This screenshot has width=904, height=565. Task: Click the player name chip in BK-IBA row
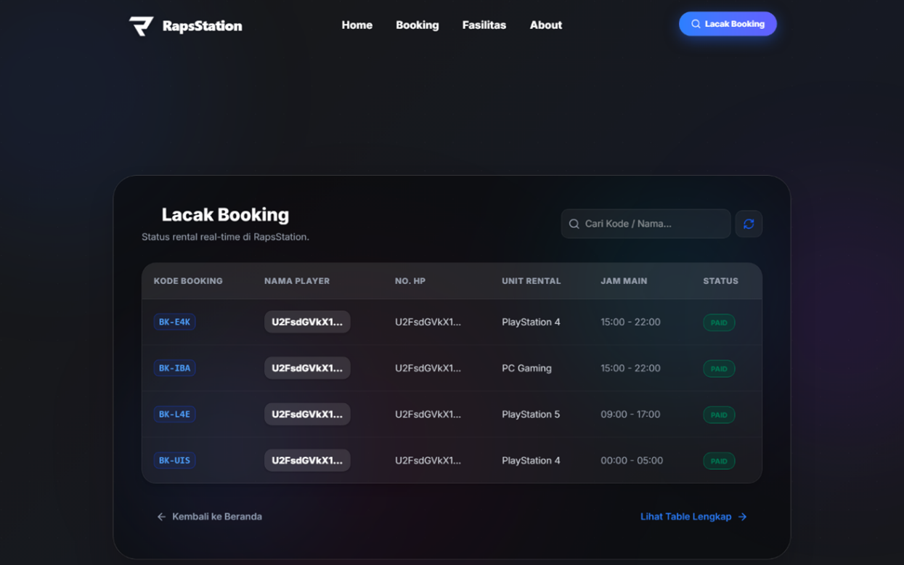click(x=307, y=368)
